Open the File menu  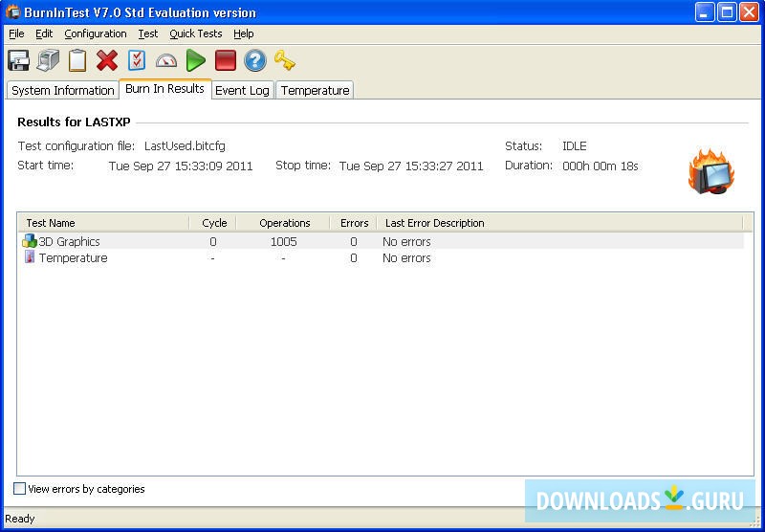pyautogui.click(x=16, y=33)
